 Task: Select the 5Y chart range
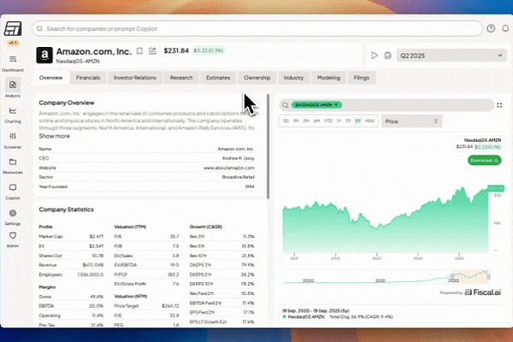coord(358,121)
